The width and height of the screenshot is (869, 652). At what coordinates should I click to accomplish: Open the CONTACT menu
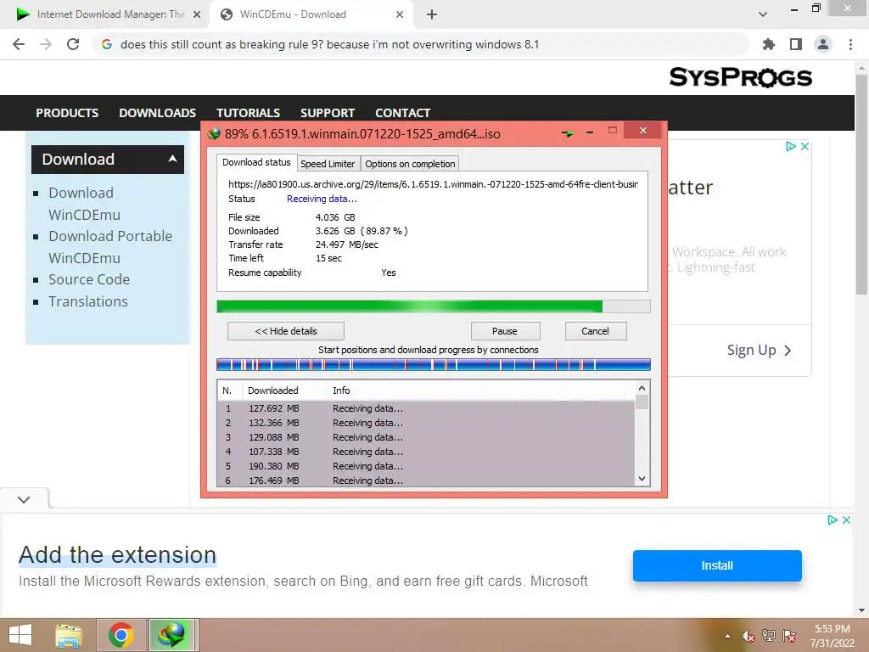tap(402, 113)
